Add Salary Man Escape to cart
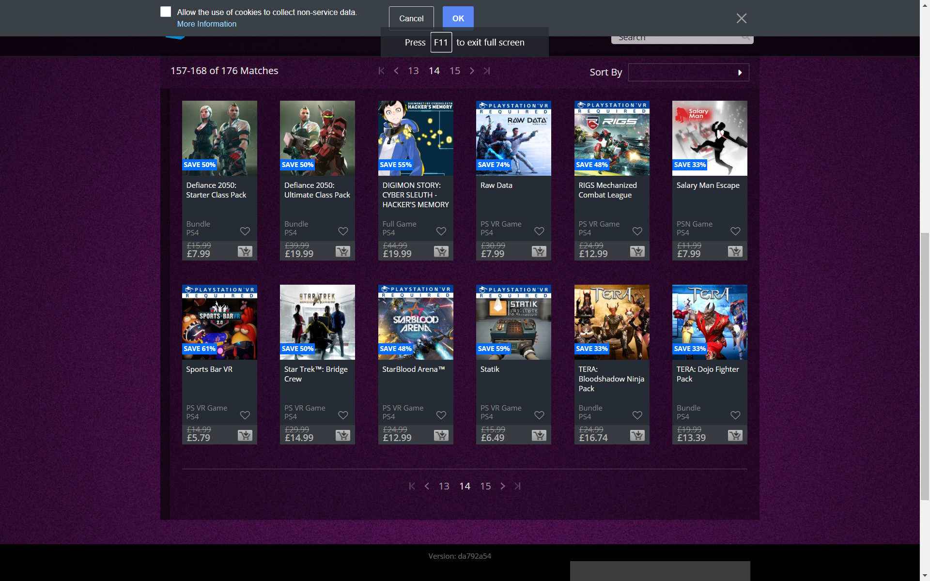The image size is (930, 581). point(735,251)
